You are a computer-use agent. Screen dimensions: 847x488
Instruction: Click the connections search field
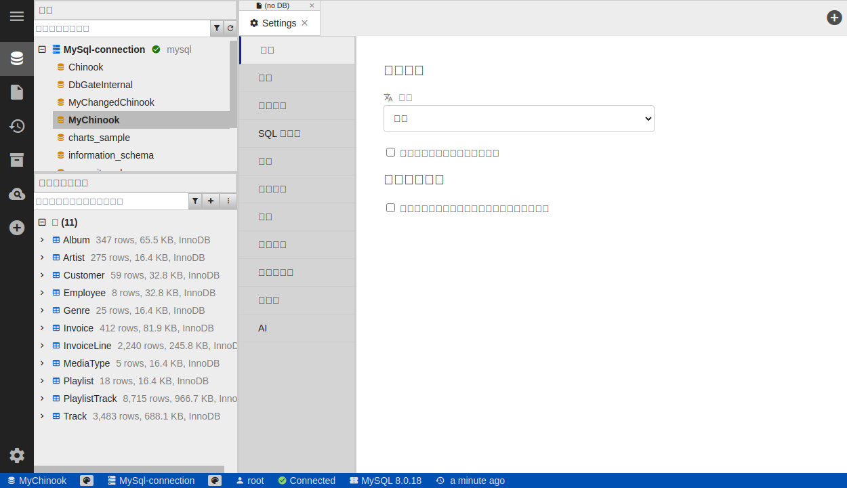122,28
